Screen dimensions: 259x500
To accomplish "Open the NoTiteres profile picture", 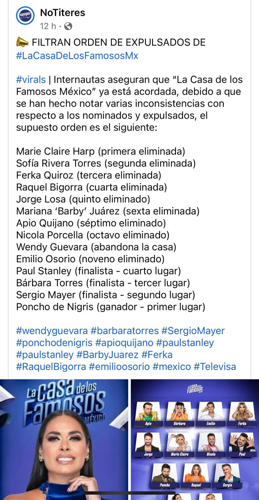I will 25,16.
